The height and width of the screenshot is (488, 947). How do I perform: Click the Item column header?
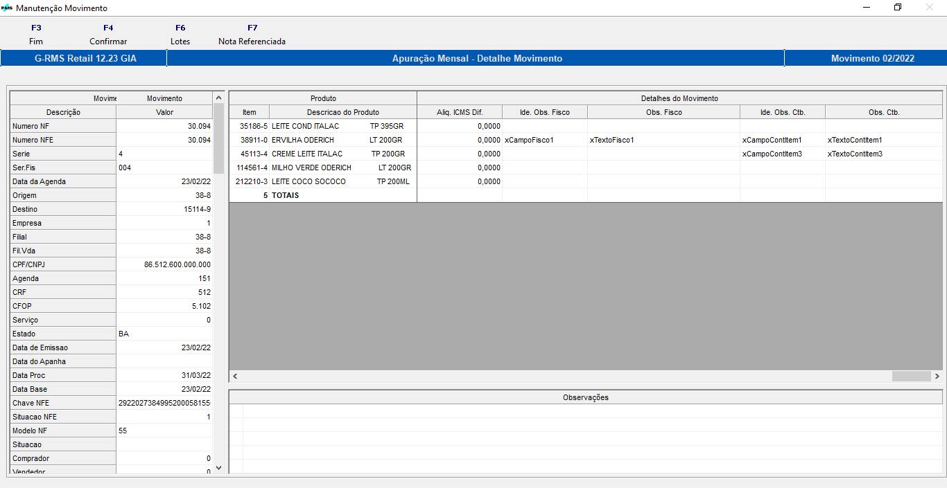point(250,112)
